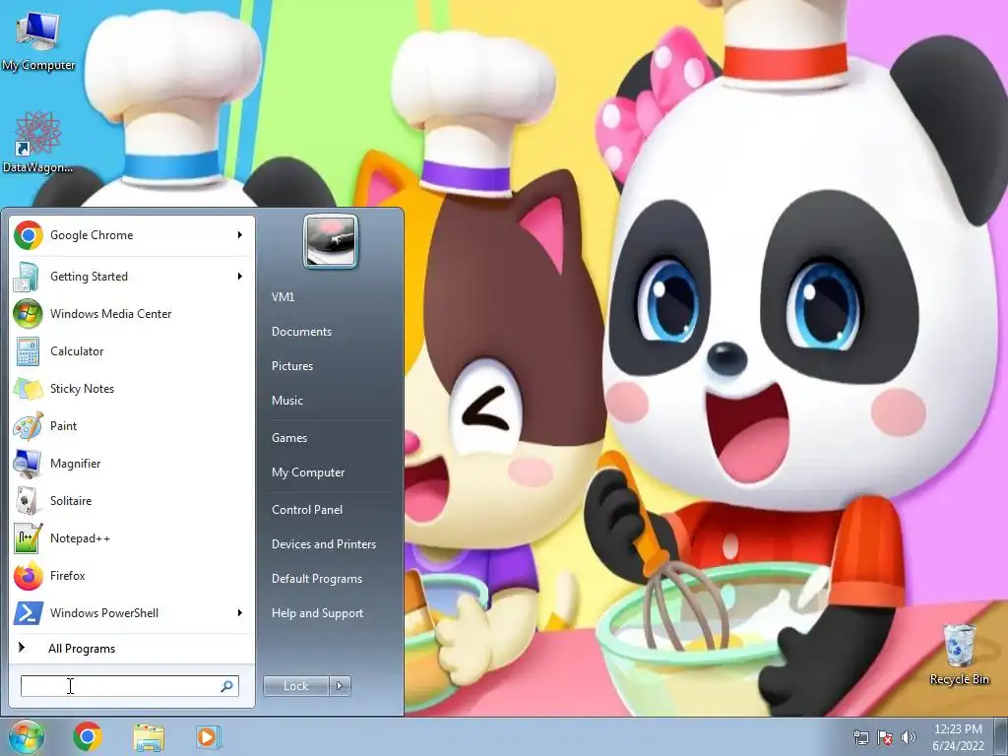This screenshot has width=1008, height=756.
Task: Open shutdown options arrow next to Lock
Action: (x=340, y=686)
